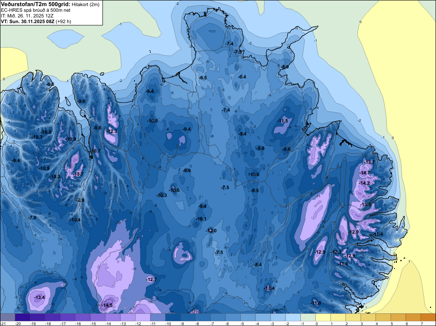The image size is (436, 326).
Task: Click the -2.9 temperature reading
Action: [x=80, y=200]
